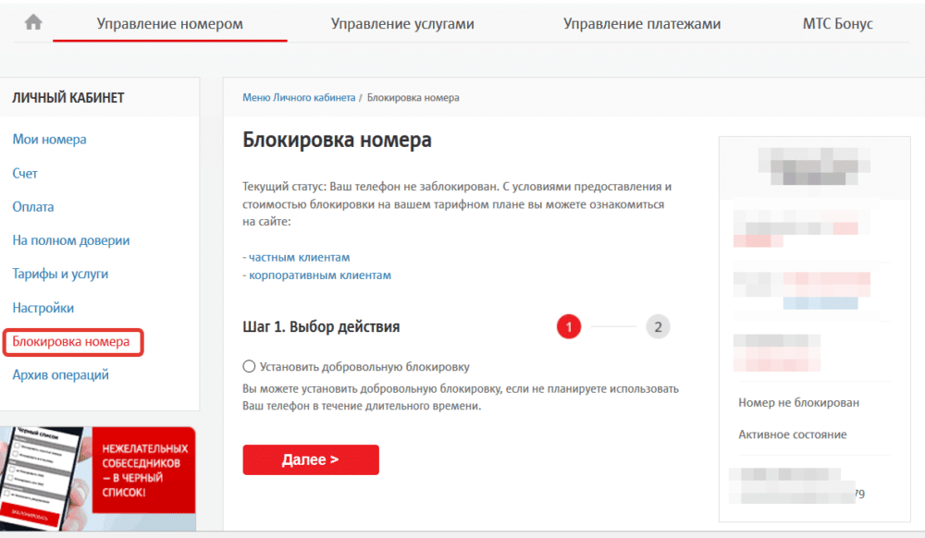Click the 'Блокировка номера' page heading
The width and height of the screenshot is (925, 538).
337,141
